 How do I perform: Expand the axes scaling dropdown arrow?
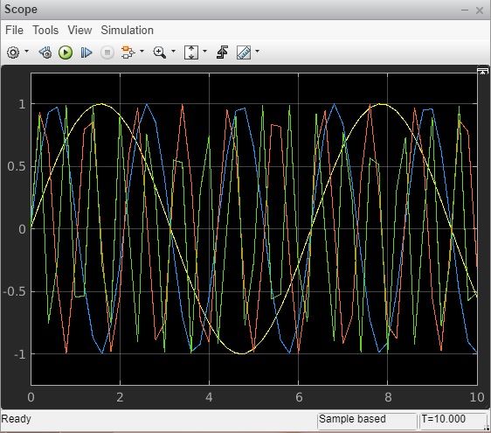pyautogui.click(x=204, y=51)
